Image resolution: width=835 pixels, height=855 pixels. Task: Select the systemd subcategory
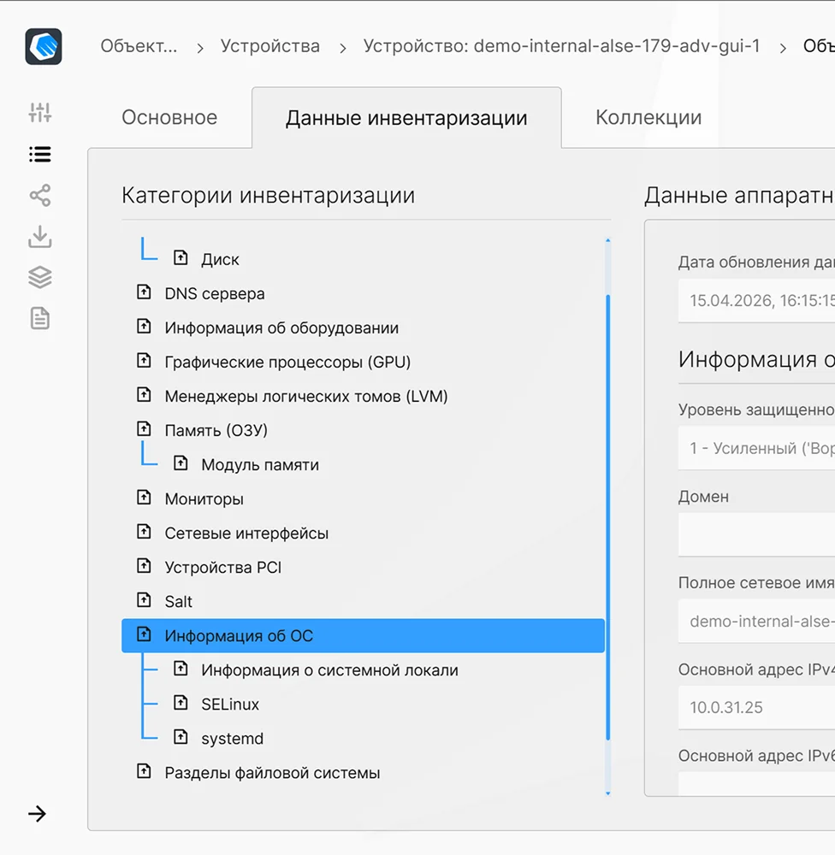(232, 739)
